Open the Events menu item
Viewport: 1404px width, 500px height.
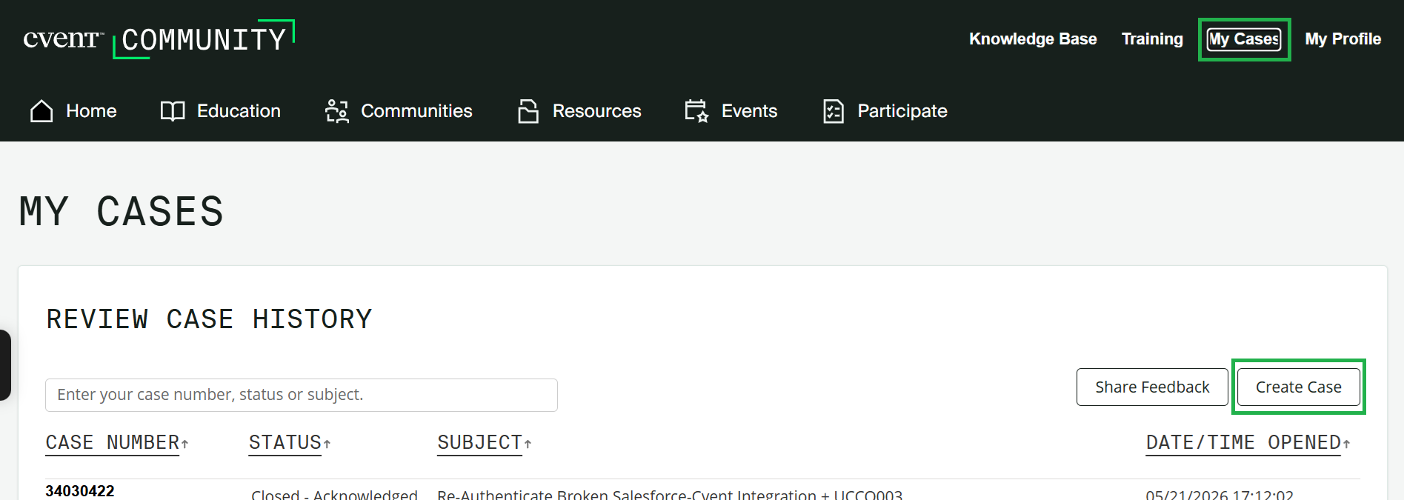[x=731, y=111]
